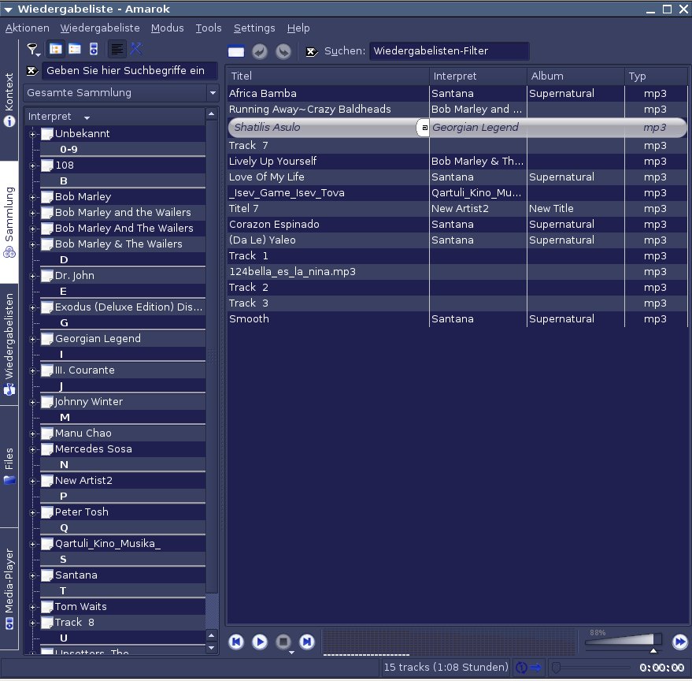Expand the Tom Waits artist node

(32, 607)
